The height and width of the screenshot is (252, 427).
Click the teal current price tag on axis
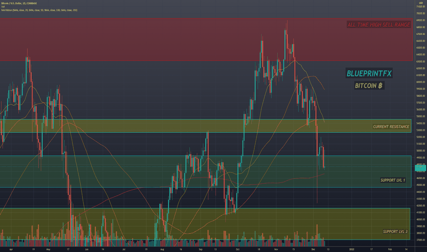tap(420, 168)
